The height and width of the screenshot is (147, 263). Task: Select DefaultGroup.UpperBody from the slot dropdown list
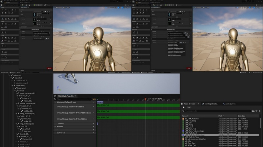pos(174,46)
